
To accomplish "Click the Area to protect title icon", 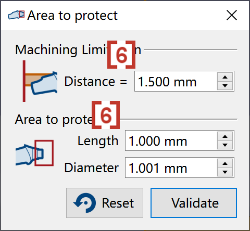I will click(x=16, y=15).
